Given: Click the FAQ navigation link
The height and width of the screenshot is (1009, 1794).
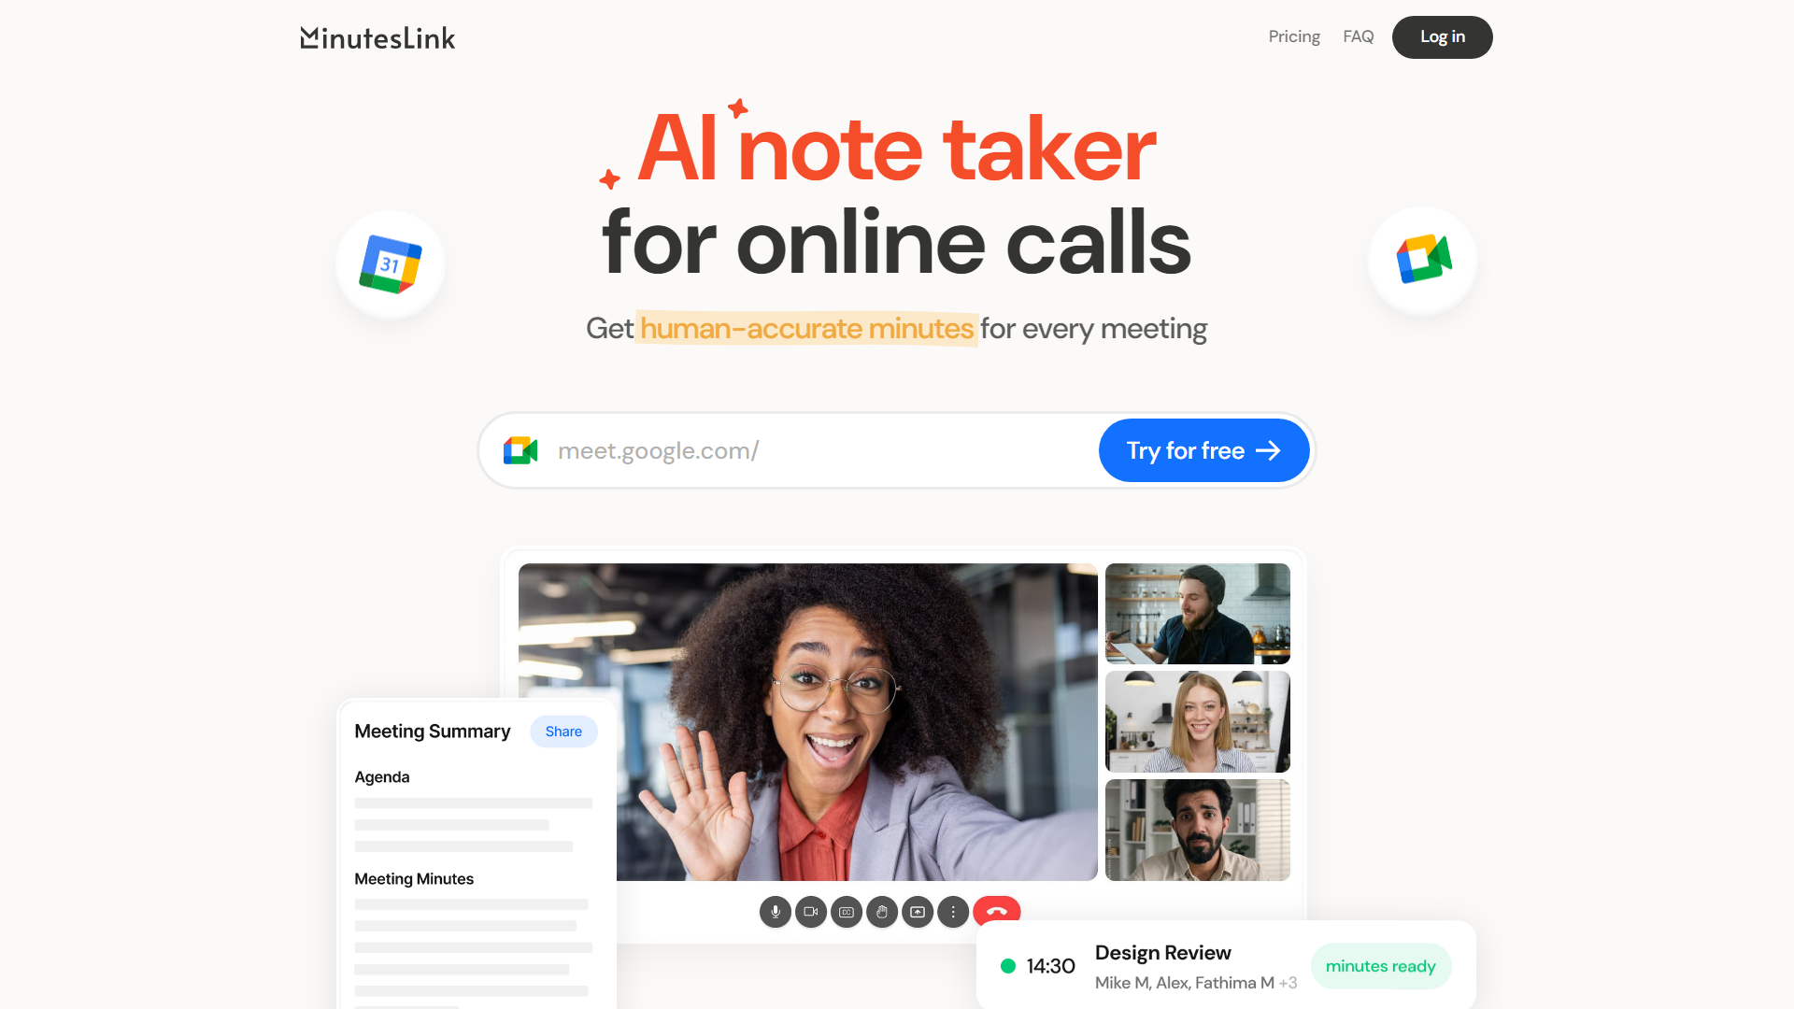Looking at the screenshot, I should pyautogui.click(x=1358, y=37).
